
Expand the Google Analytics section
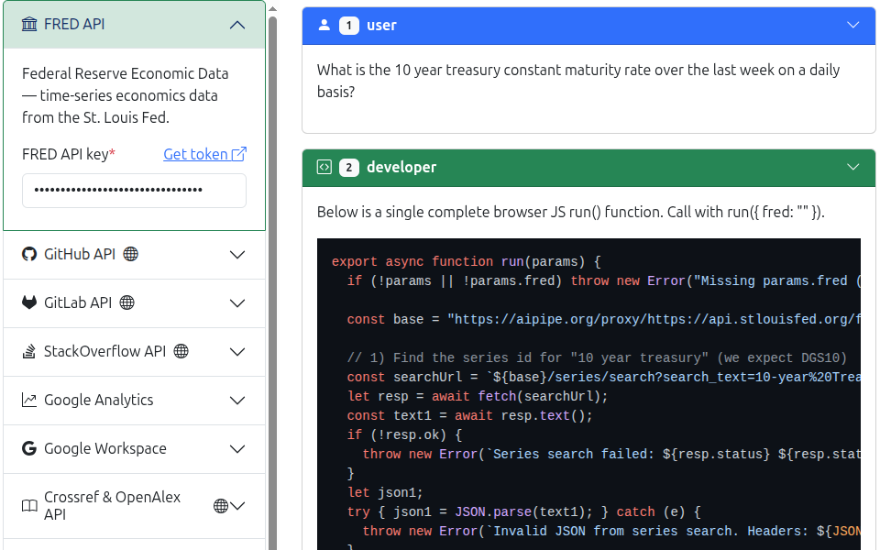click(236, 398)
